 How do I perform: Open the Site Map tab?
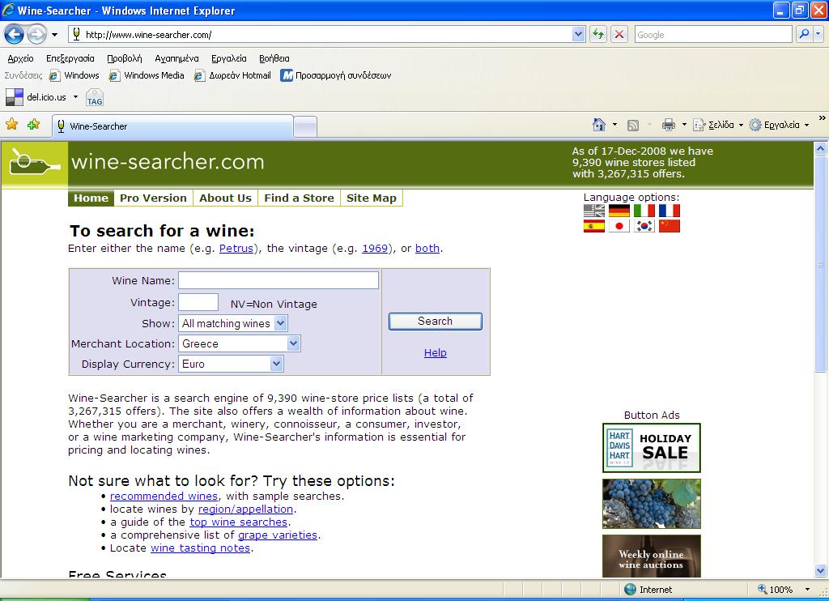[371, 198]
